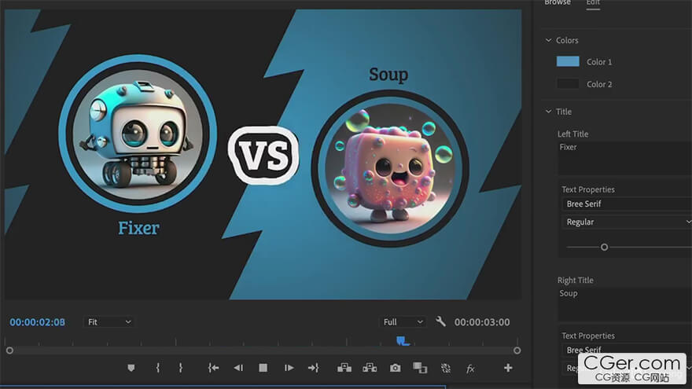The width and height of the screenshot is (692, 389).
Task: Add a marker in the program monitor
Action: [131, 368]
